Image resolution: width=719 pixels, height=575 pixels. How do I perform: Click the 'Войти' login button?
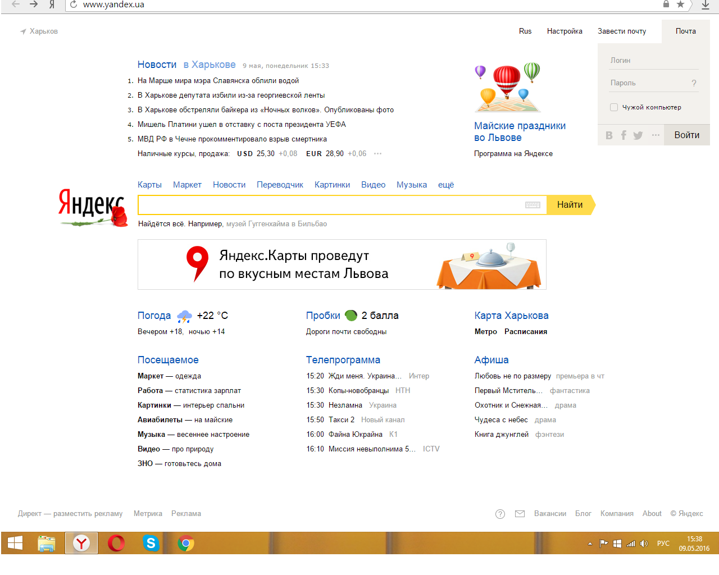point(687,135)
